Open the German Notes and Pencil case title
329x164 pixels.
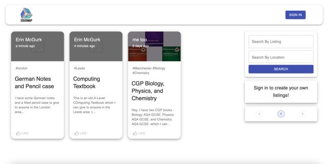point(34,83)
